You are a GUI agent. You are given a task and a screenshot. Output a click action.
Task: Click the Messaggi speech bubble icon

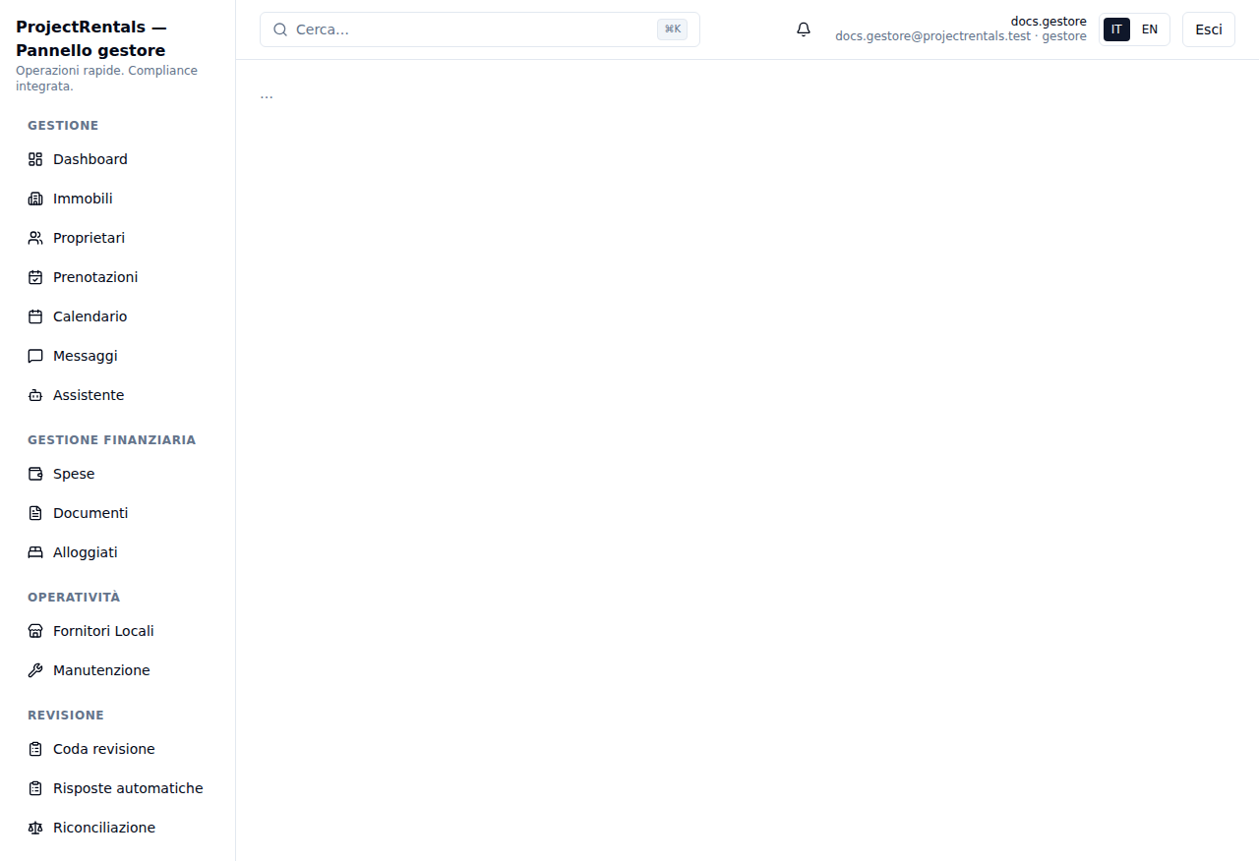(x=35, y=356)
